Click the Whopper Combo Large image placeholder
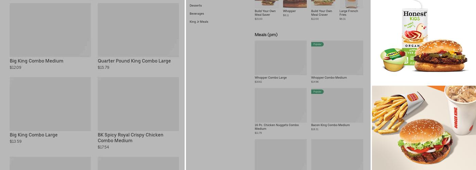This screenshot has width=476, height=170. pyautogui.click(x=280, y=58)
